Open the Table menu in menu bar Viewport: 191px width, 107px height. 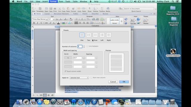click(75, 1)
